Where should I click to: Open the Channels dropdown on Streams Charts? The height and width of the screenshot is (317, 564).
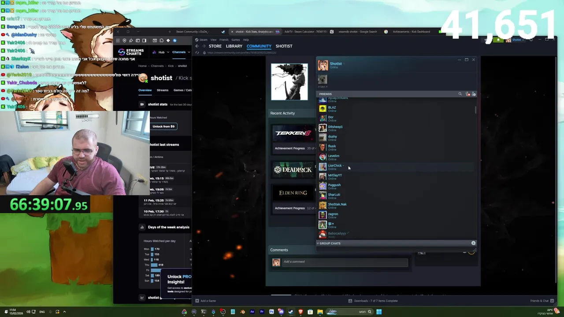[181, 52]
